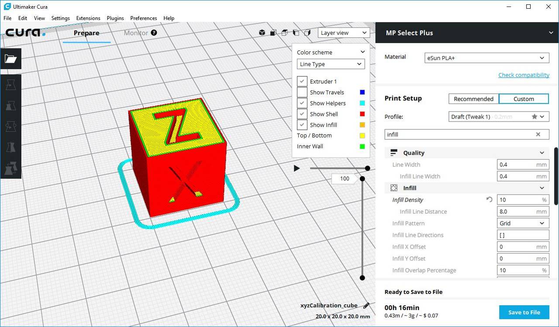Screen dimensions: 559x327
Task: Select the Move tool in sidebar
Action: 10,84
